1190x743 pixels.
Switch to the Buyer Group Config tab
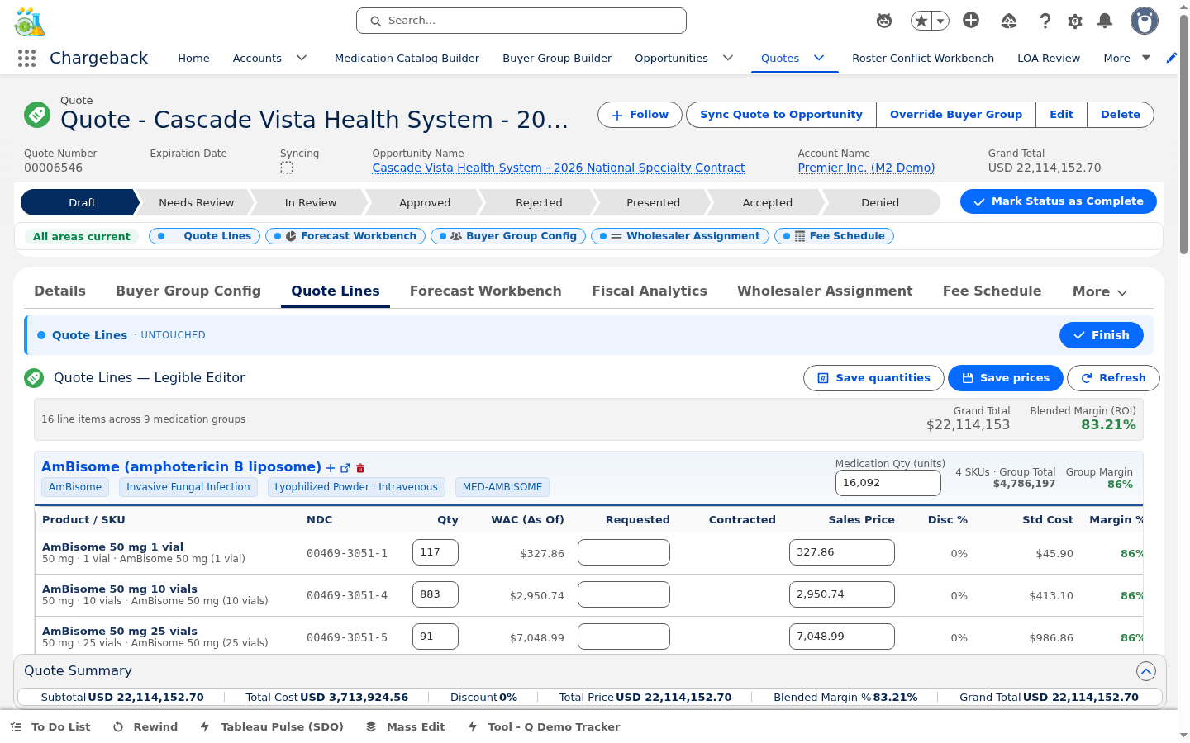(x=188, y=291)
